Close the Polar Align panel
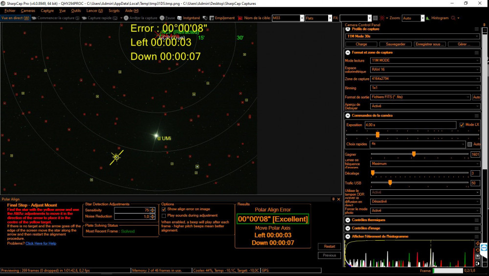 tap(339, 199)
